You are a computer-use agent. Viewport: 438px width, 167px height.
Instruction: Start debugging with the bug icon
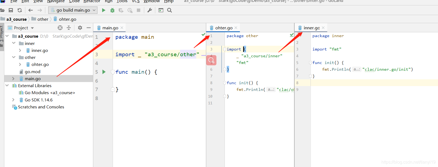(x=112, y=10)
